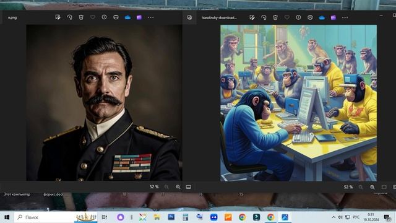Click first Chrome icon on the taskbar
This screenshot has height=223, width=396.
click(242, 217)
